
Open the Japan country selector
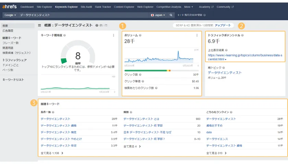click(158, 15)
